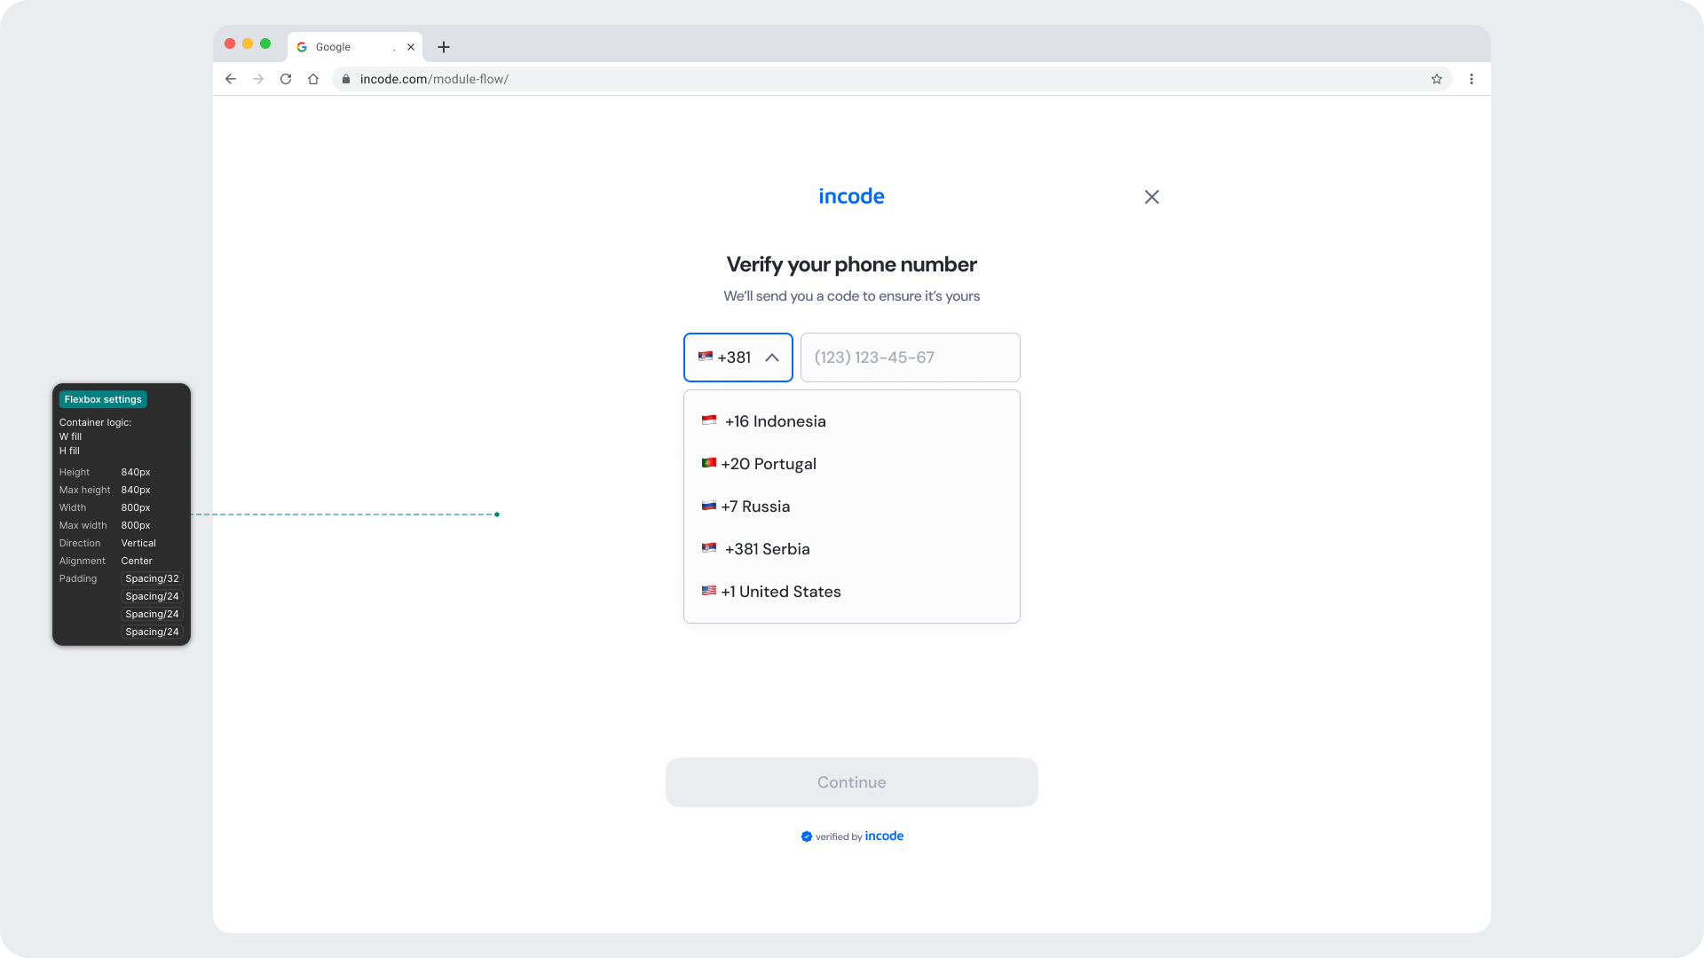Viewport: 1704px width, 958px height.
Task: Click the incode logo at top
Action: click(x=851, y=196)
